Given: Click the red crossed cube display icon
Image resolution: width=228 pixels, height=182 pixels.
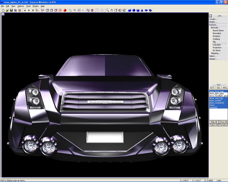Looking at the screenshot, I should coord(60,10).
